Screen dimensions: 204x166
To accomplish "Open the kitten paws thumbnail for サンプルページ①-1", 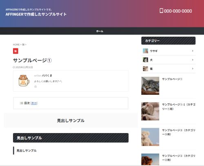I will coord(150,111).
